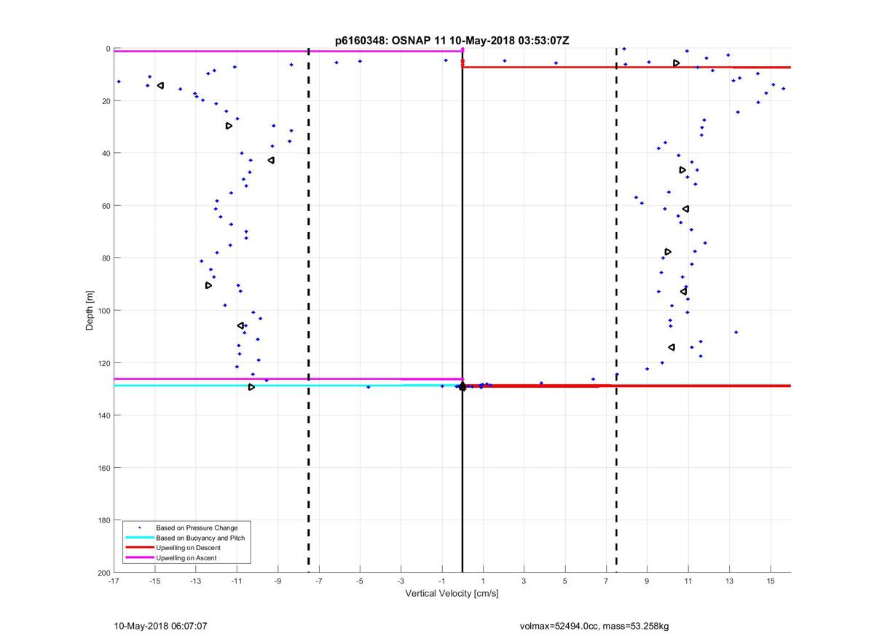Image resolution: width=874 pixels, height=644 pixels.
Task: Click the red legend line swatch
Action: (139, 548)
